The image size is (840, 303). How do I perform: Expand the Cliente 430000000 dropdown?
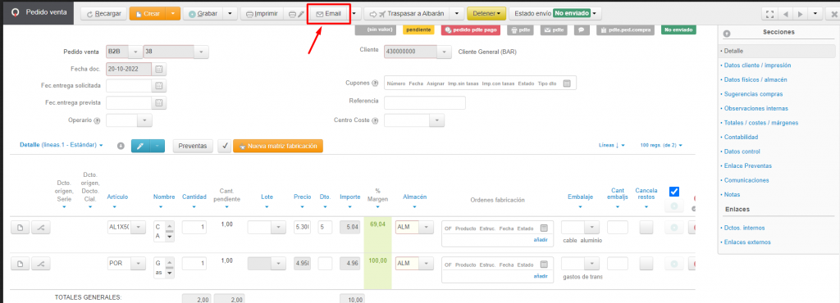(x=444, y=52)
